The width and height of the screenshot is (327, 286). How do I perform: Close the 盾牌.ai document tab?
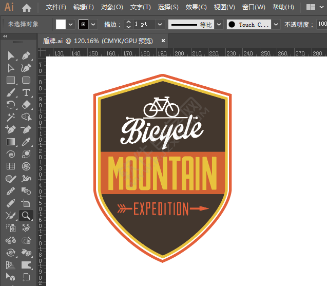point(163,41)
